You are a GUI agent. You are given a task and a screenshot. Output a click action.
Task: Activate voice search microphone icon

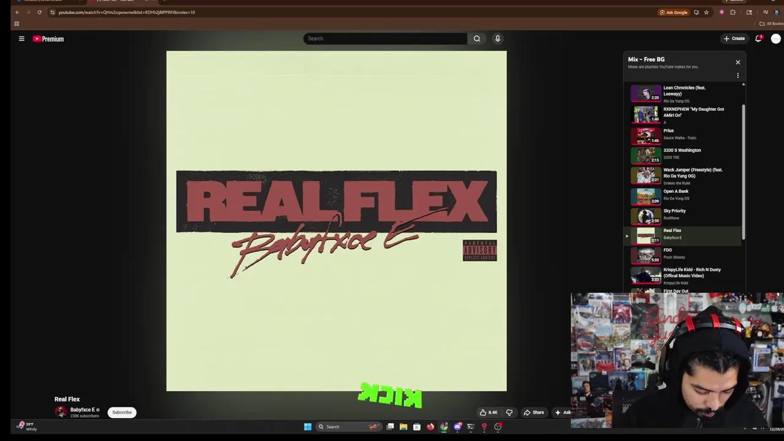(497, 39)
